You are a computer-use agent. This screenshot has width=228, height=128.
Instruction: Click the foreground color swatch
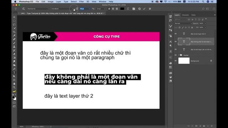point(14,97)
